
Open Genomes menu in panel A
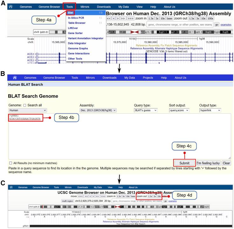point(26,7)
